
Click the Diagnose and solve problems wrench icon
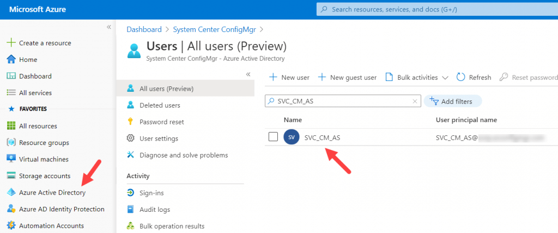(x=131, y=155)
